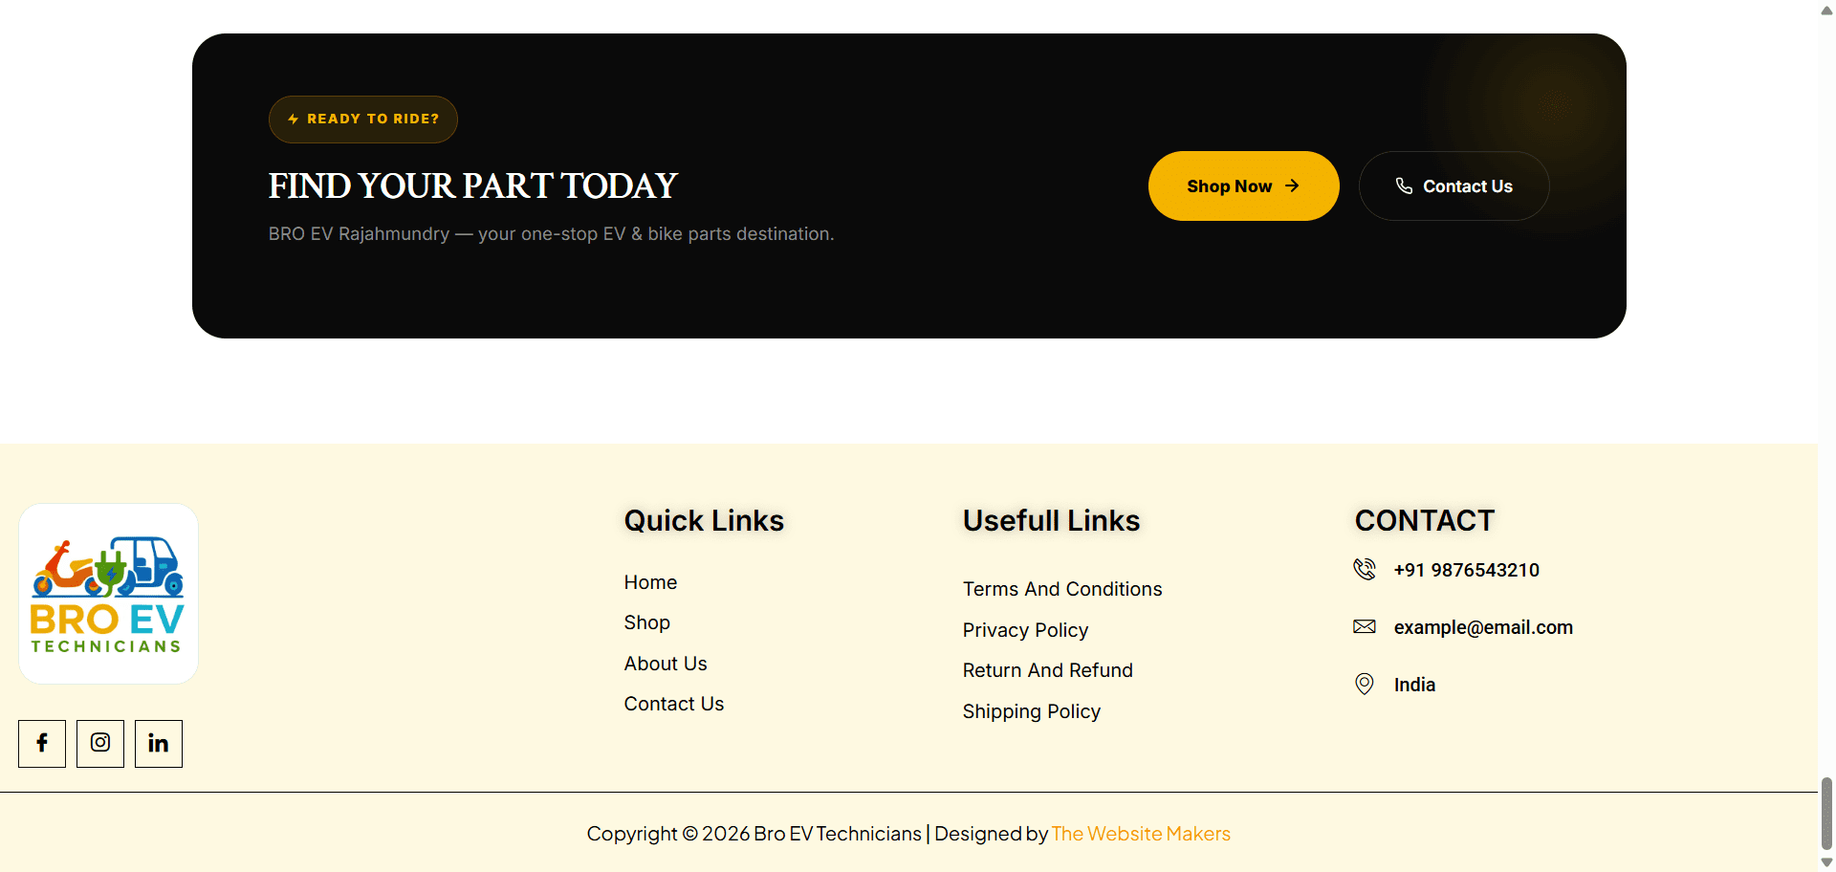
Task: Click the Contact Us outlined button
Action: tap(1453, 186)
